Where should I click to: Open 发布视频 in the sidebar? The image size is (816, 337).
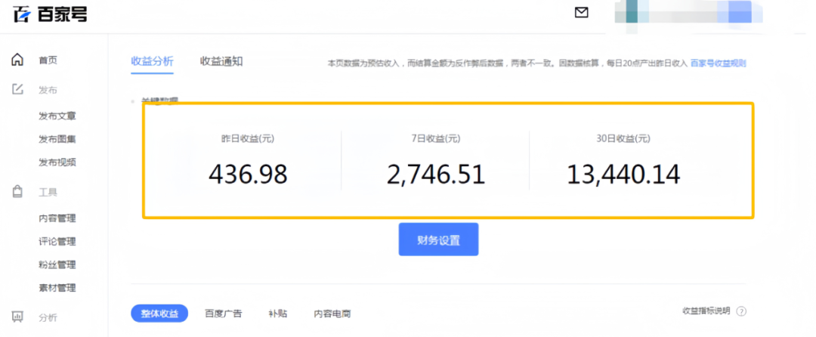57,162
